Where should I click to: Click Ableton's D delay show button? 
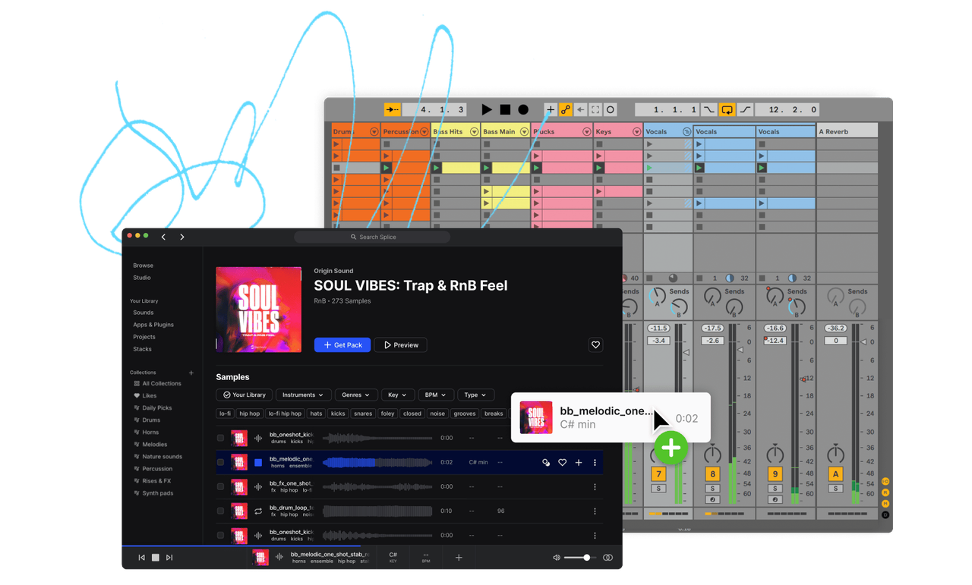[885, 514]
